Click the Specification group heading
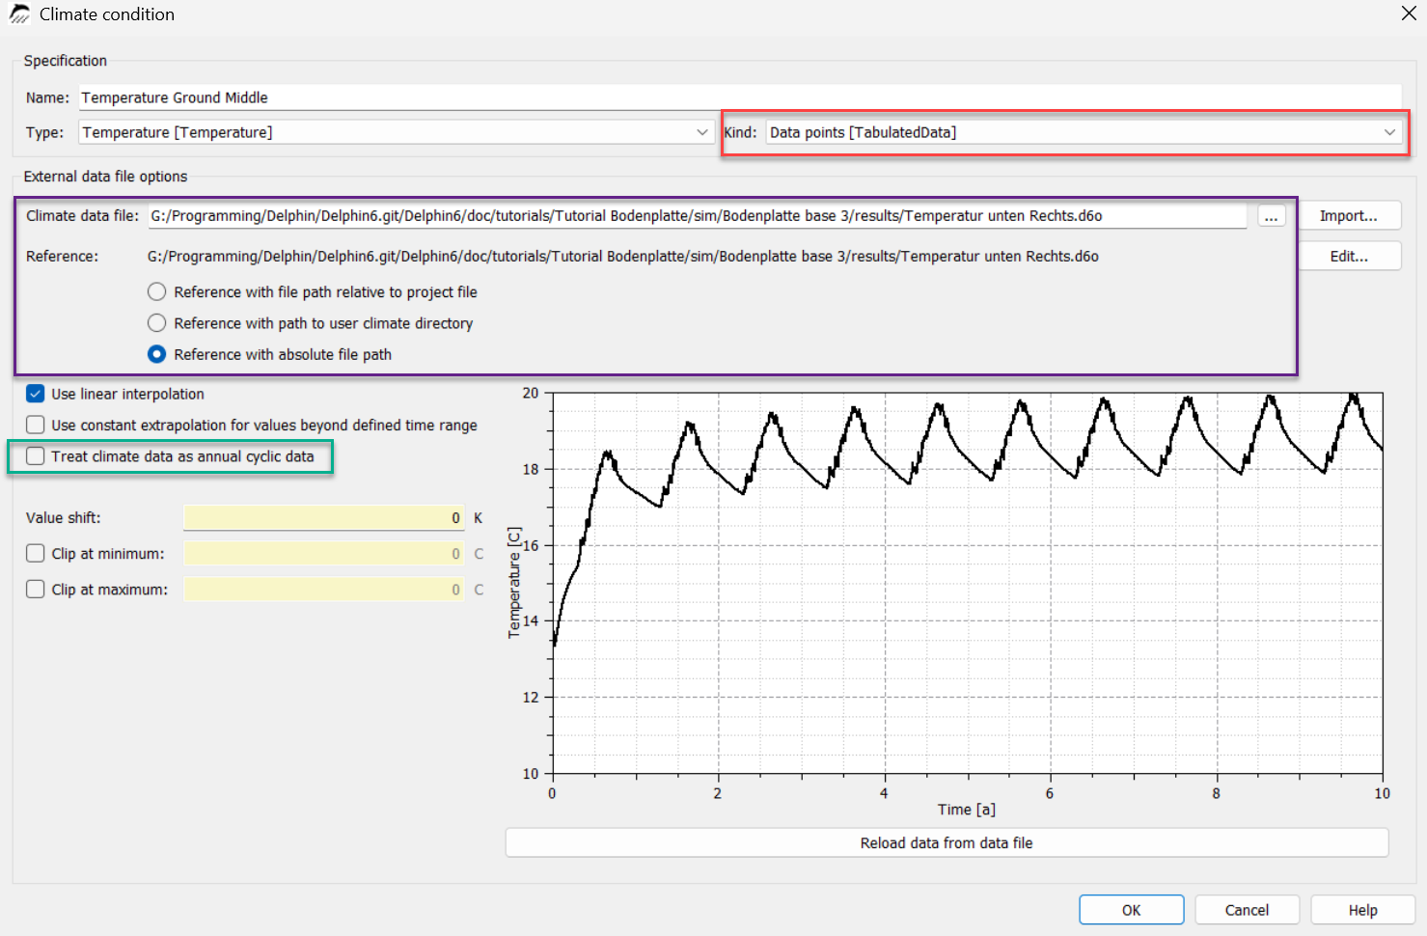 pyautogui.click(x=66, y=61)
